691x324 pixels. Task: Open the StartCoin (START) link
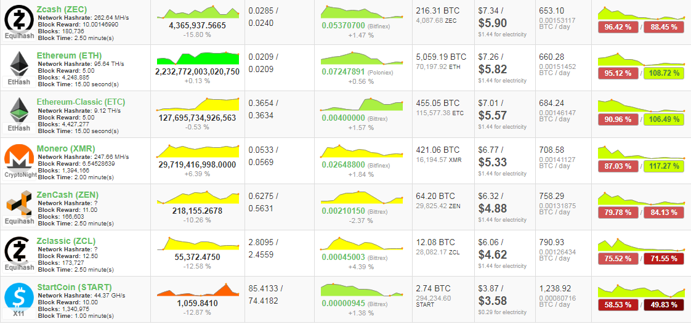click(75, 287)
